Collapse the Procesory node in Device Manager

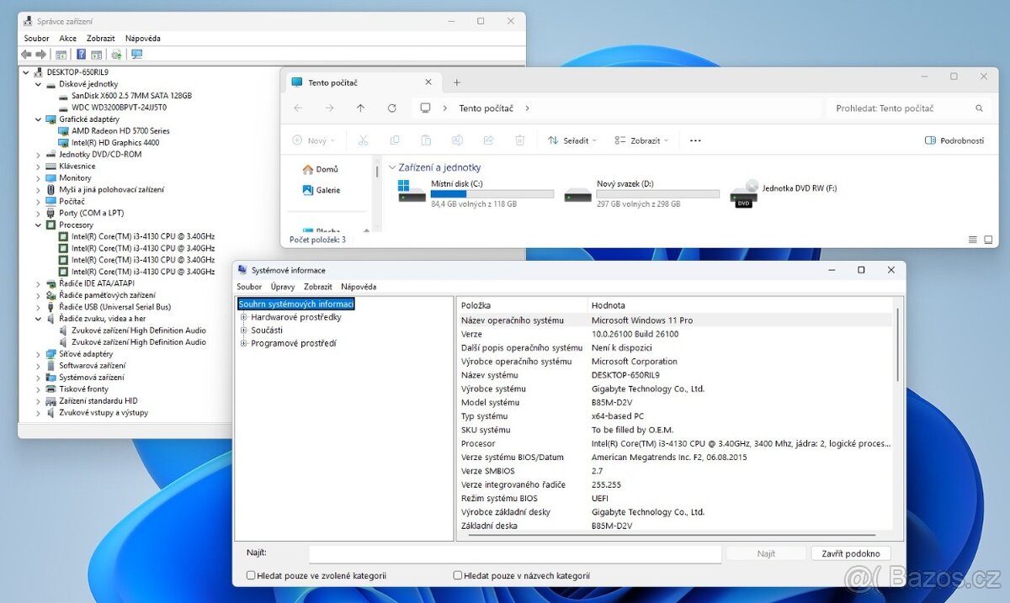(x=39, y=225)
